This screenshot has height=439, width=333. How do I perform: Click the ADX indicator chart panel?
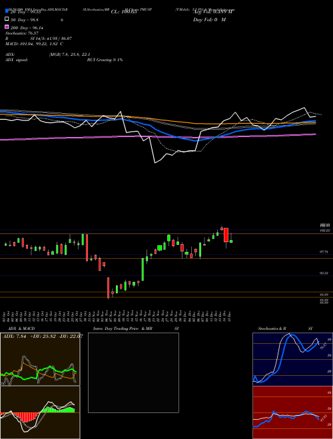(40, 359)
